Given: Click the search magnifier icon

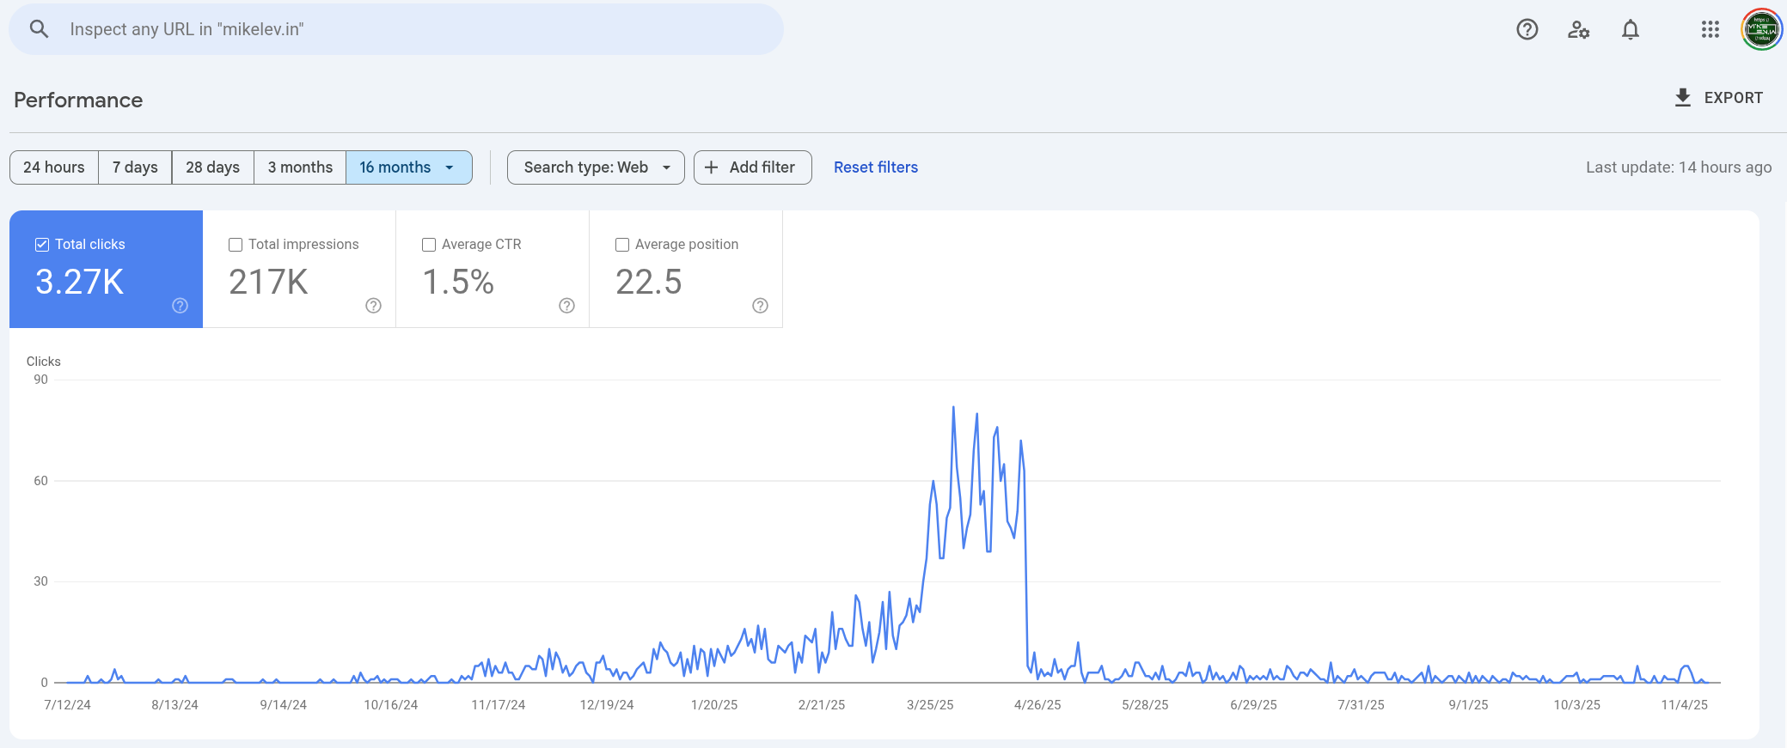Looking at the screenshot, I should coord(39,29).
